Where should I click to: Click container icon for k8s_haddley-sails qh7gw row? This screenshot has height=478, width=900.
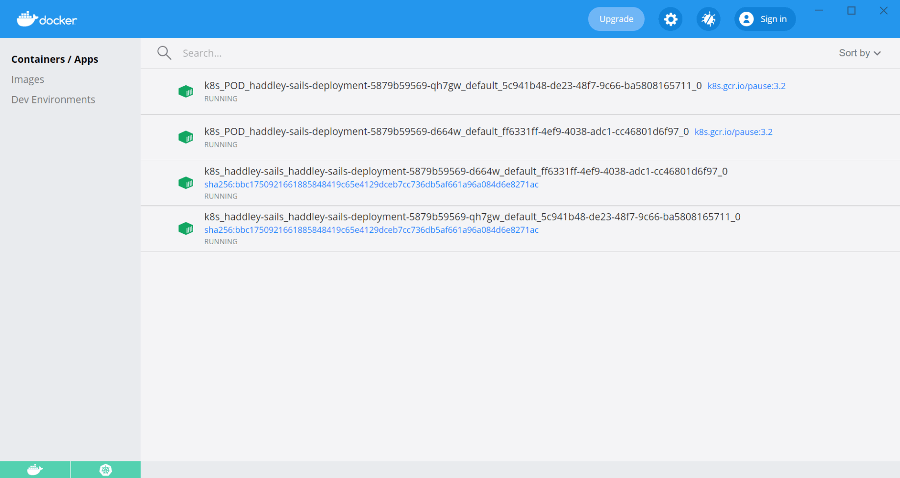(186, 228)
